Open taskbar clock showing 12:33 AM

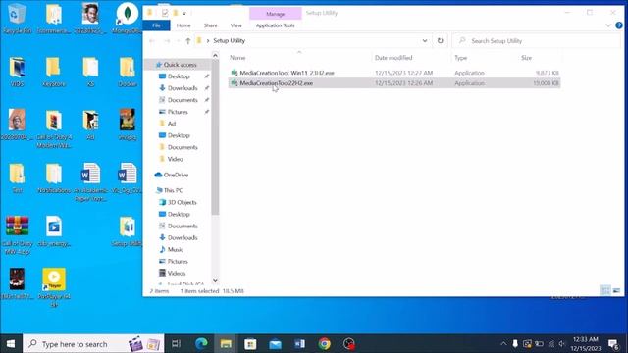586,344
